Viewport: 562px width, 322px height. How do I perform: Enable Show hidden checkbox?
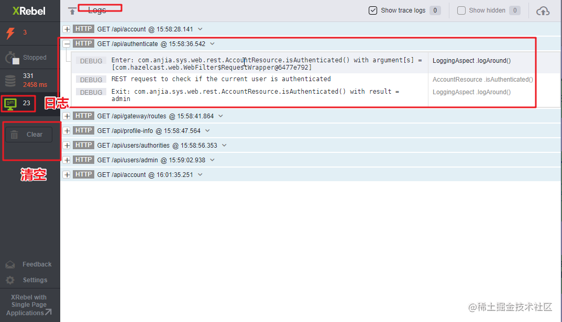tap(461, 10)
